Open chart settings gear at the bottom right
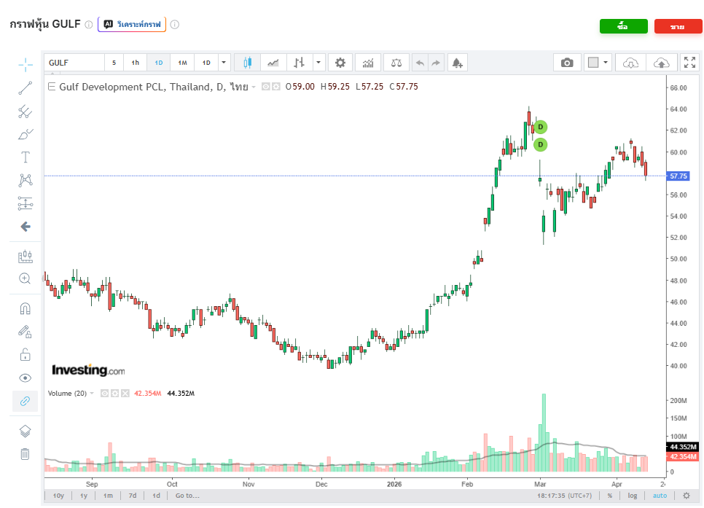Image resolution: width=704 pixels, height=508 pixels. (x=687, y=496)
